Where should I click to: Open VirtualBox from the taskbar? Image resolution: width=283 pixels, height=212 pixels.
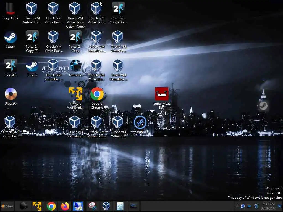pyautogui.click(x=106, y=206)
